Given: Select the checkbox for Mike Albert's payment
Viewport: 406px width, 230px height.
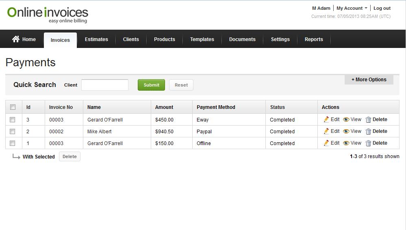Looking at the screenshot, I should 13,132.
